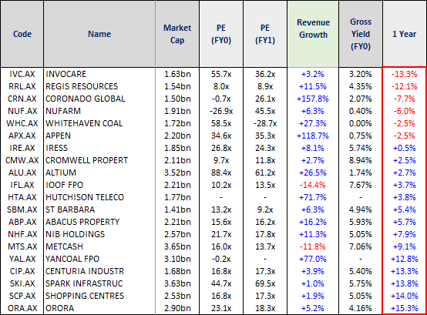
Task: Click the SKI.AX code cell
Action: (22, 283)
